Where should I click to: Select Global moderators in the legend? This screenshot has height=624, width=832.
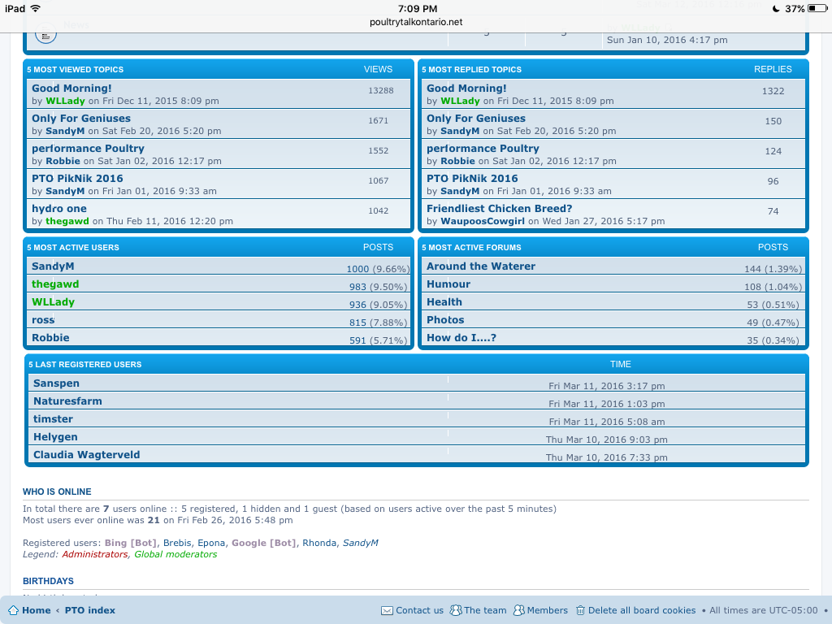(x=175, y=554)
